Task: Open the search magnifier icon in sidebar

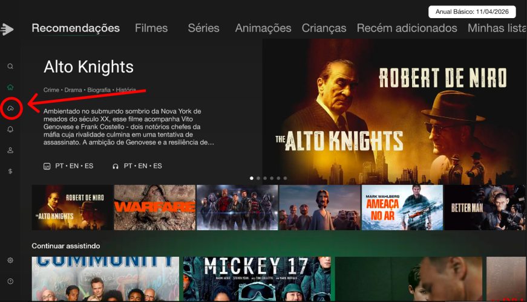Action: (10, 66)
